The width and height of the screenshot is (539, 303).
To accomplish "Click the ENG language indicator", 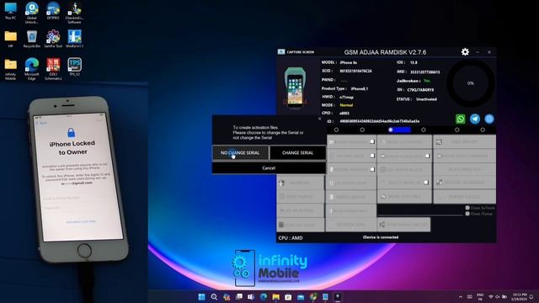I will 480,297.
